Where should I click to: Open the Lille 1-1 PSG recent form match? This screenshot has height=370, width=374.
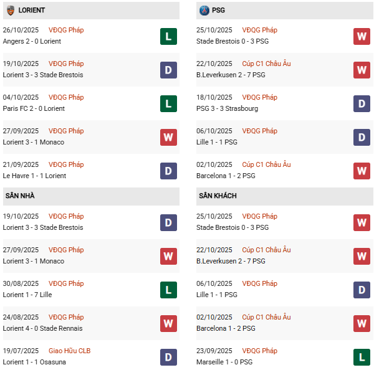[x=216, y=142]
